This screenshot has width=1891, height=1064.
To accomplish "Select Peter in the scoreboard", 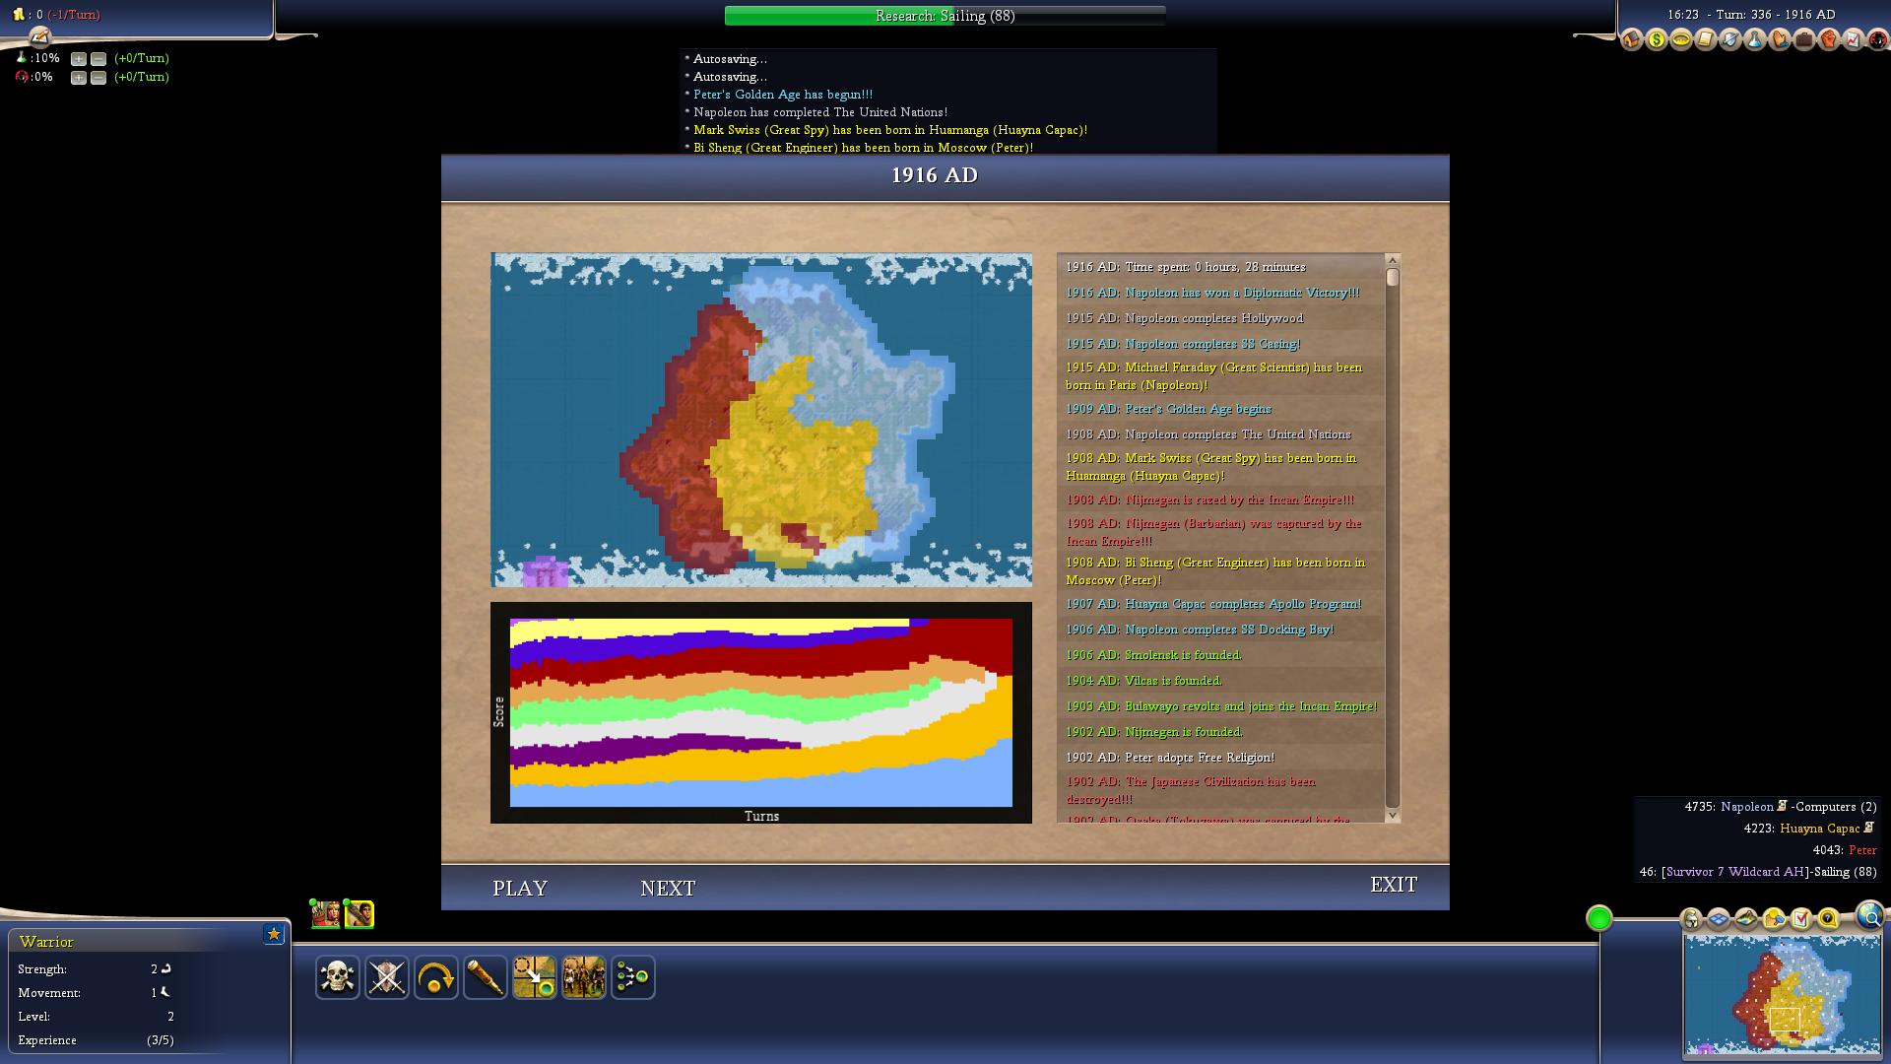I will [x=1862, y=850].
